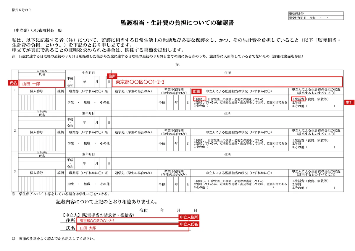The height and width of the screenshot is (251, 355).
Task: Click the (申立先)○○市町村長 殿 line
Action: click(37, 30)
